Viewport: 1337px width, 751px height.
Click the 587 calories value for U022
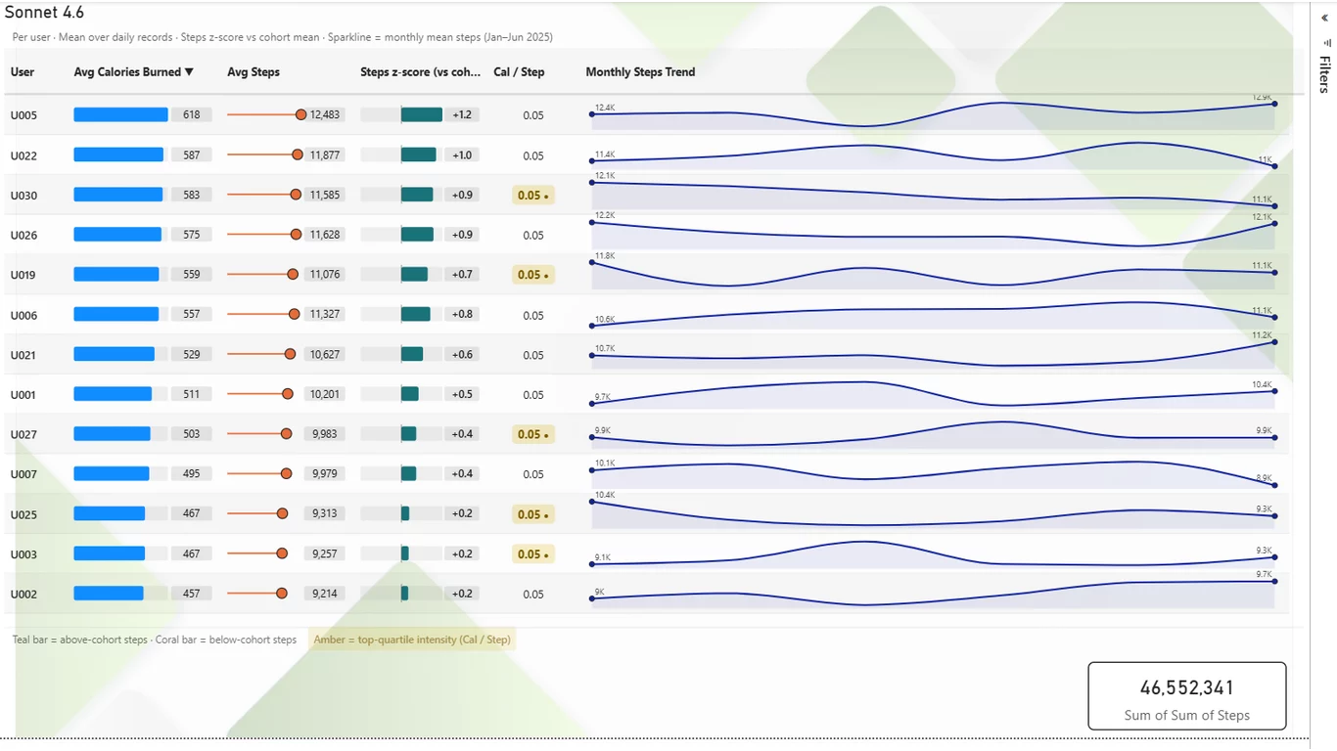pyautogui.click(x=192, y=155)
